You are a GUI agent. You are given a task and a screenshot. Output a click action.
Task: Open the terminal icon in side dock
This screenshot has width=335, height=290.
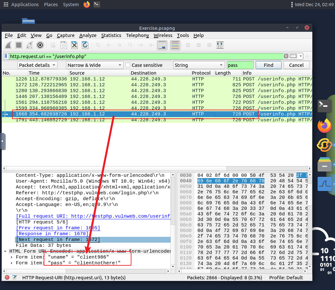tap(324, 106)
